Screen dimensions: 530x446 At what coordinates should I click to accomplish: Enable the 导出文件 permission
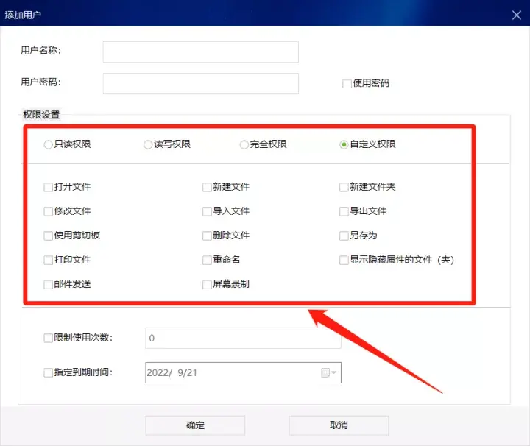(344, 211)
